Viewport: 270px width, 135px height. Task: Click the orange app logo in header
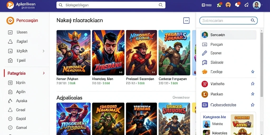pyautogui.click(x=10, y=5)
